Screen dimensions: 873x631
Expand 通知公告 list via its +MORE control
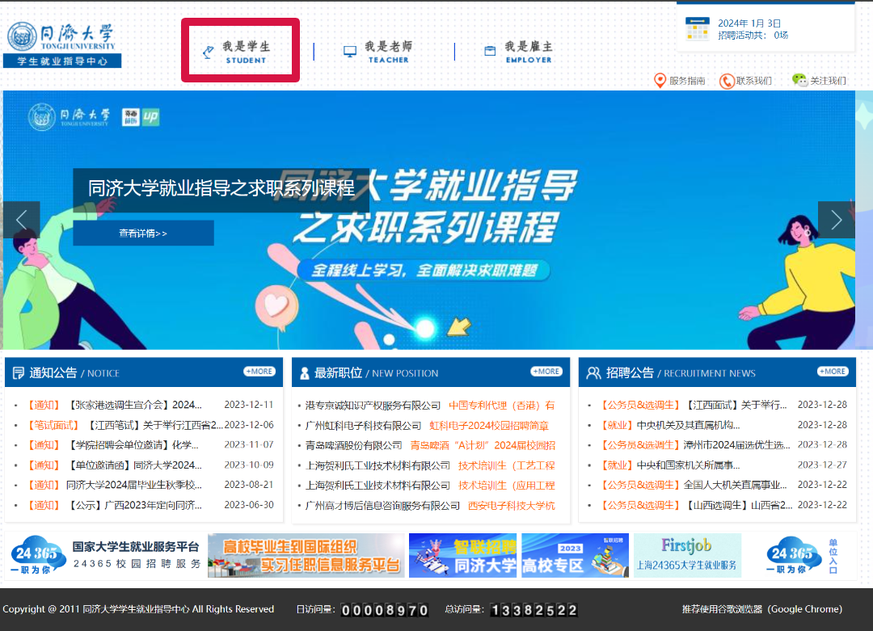(x=259, y=372)
